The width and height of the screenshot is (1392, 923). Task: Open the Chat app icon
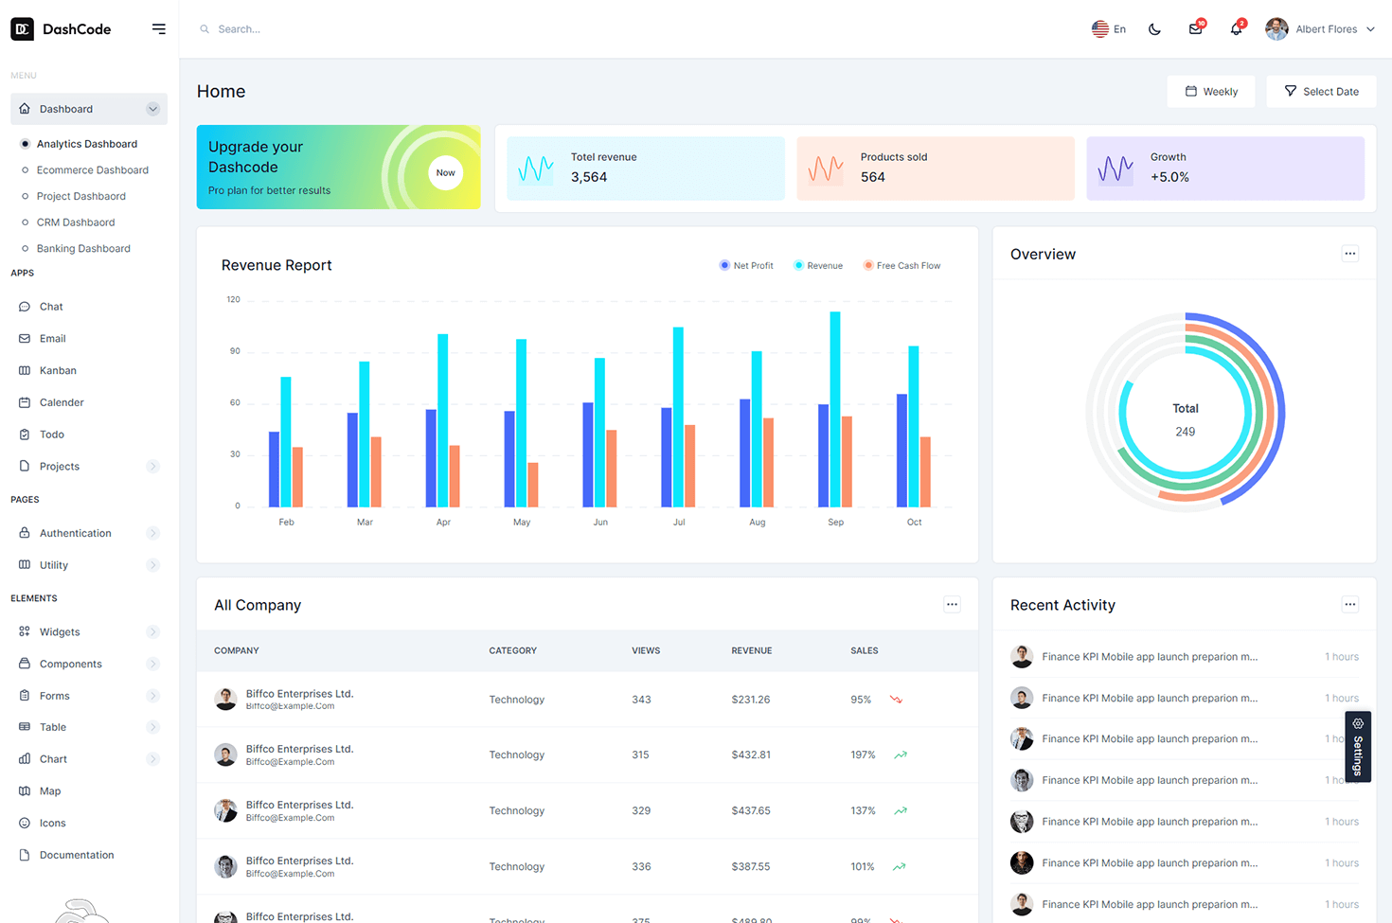coord(25,307)
